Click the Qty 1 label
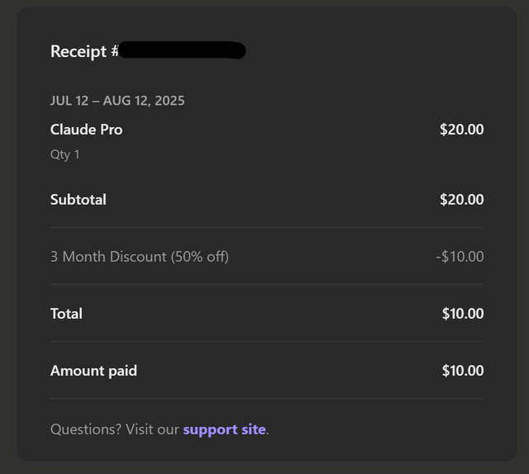 tap(64, 154)
